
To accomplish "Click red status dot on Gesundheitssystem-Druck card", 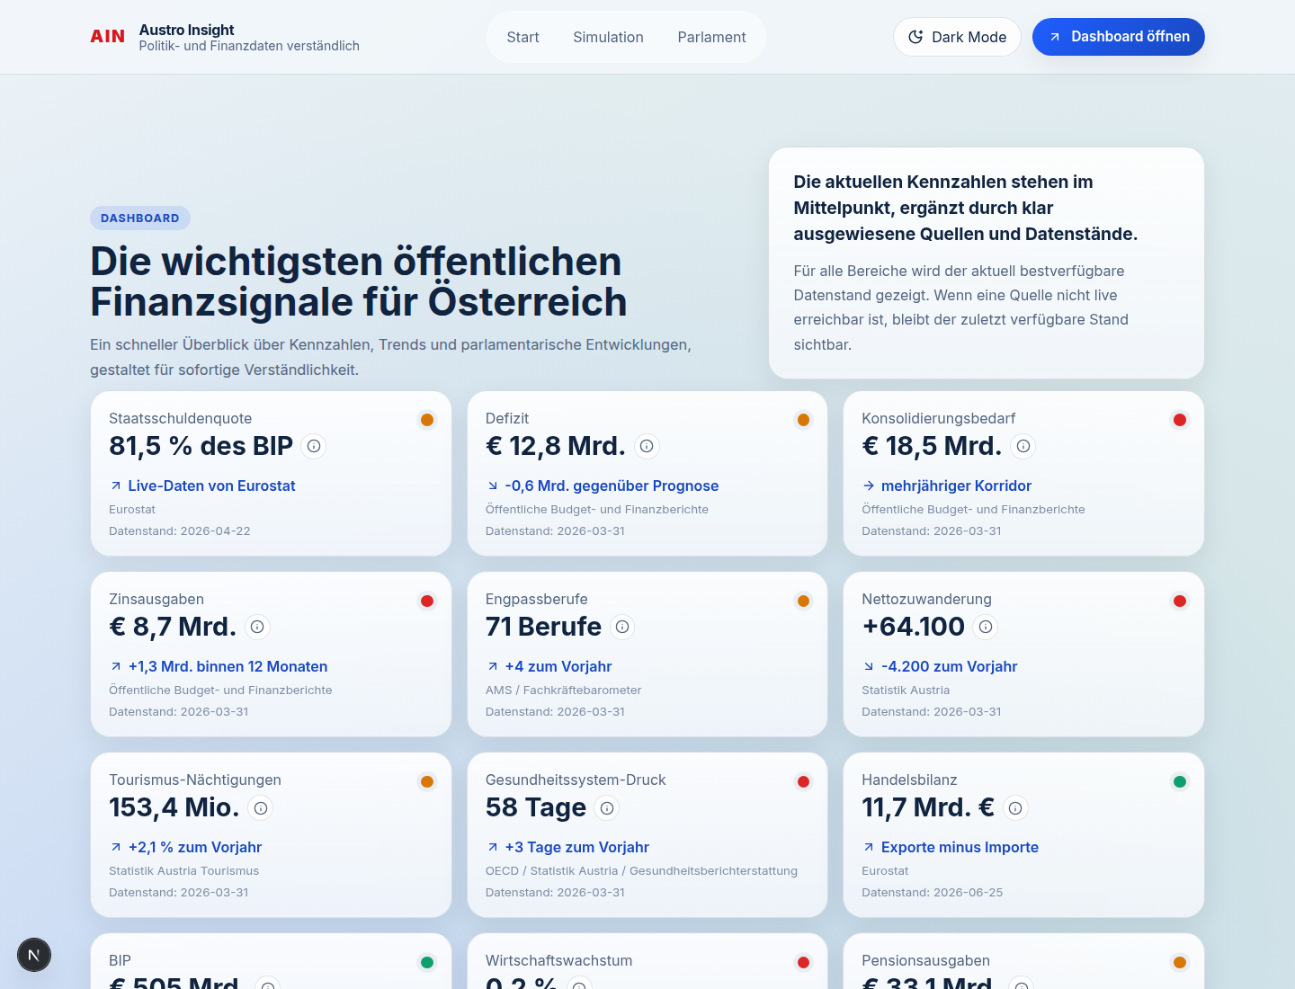I will click(804, 781).
